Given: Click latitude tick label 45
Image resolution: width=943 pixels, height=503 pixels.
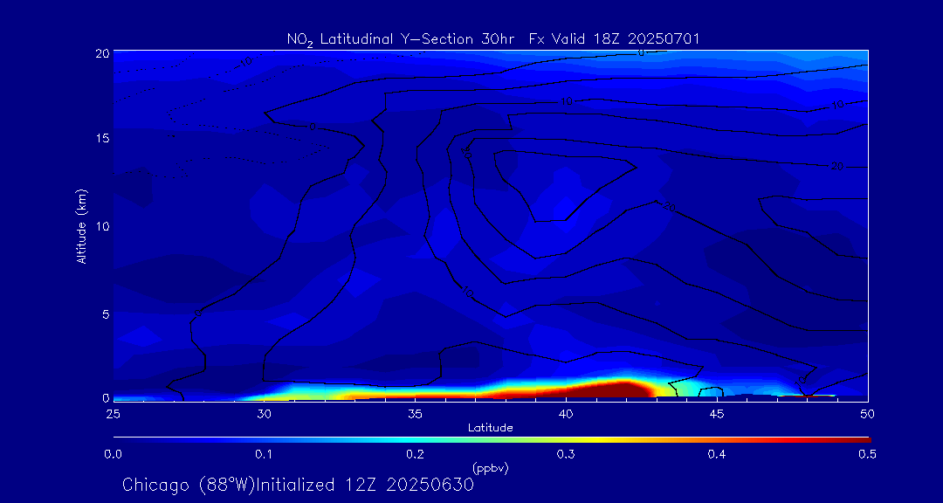Looking at the screenshot, I should pyautogui.click(x=717, y=414).
